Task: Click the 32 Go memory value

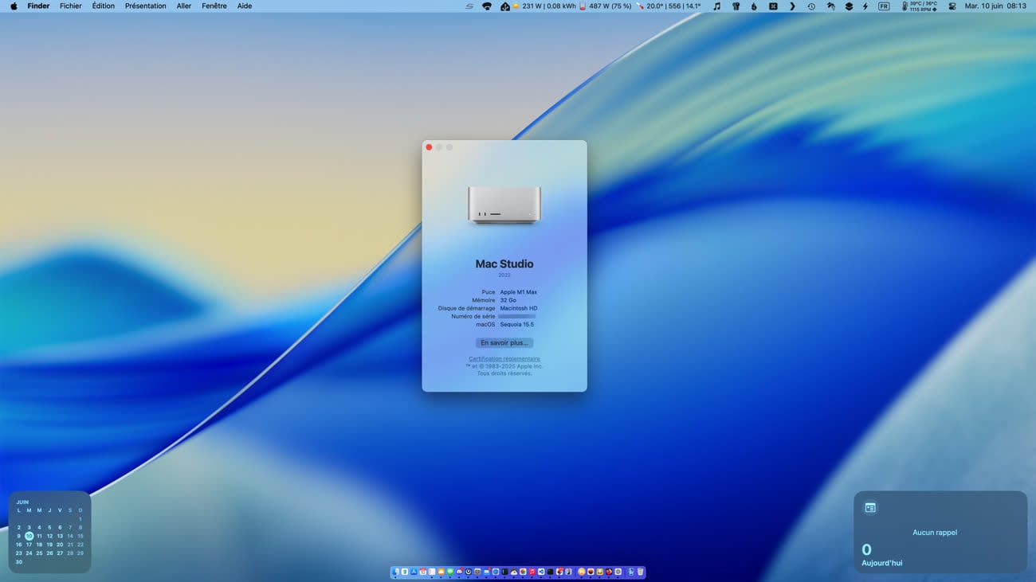Action: click(x=508, y=300)
